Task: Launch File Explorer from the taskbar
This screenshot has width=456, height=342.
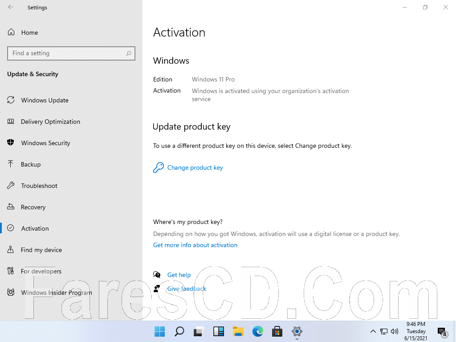Action: pos(238,331)
